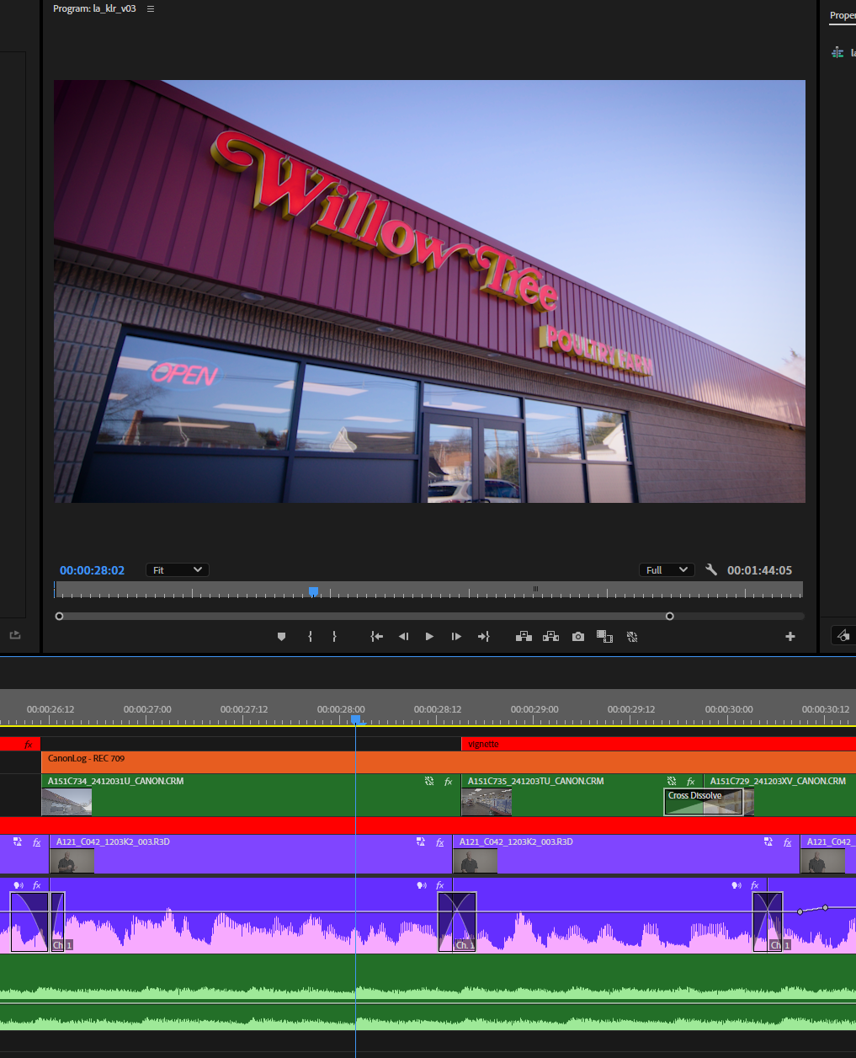Toggle proxies button in monitor

632,637
